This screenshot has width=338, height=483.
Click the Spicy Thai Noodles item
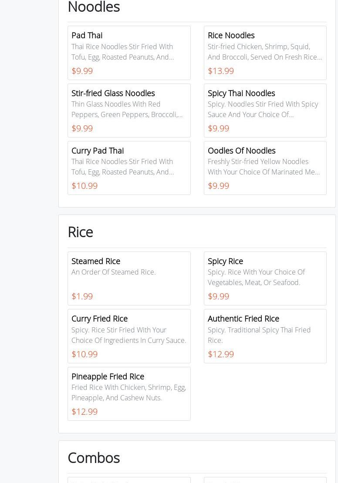click(241, 93)
